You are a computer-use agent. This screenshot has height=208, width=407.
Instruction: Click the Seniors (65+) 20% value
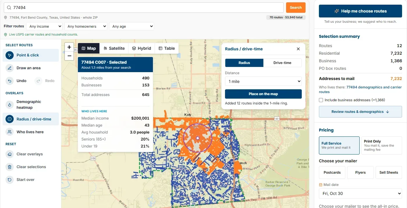[145, 139]
